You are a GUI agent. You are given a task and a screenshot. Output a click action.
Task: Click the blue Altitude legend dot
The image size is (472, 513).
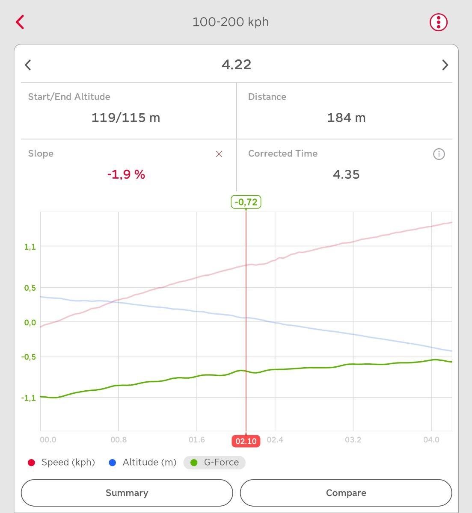[x=113, y=463]
